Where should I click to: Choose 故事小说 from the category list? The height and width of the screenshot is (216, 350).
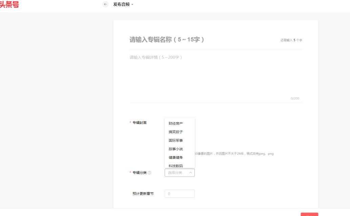coord(180,149)
